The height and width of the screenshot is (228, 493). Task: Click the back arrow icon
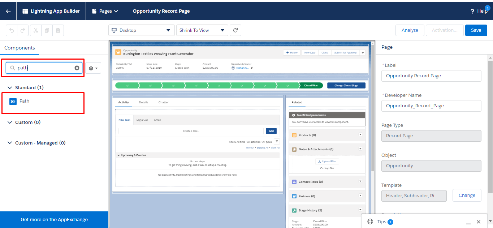pos(8,11)
